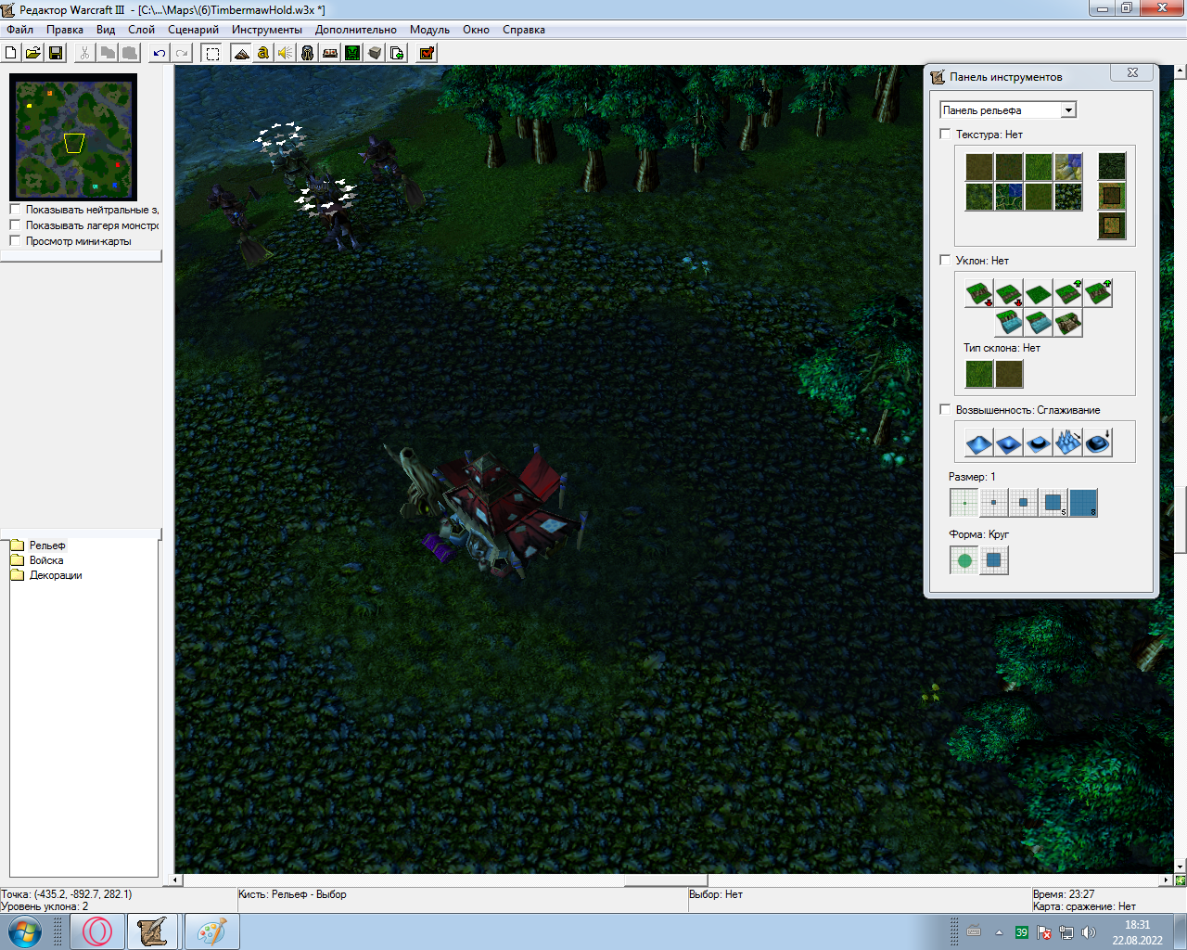Open Paint from the taskbar

(212, 931)
